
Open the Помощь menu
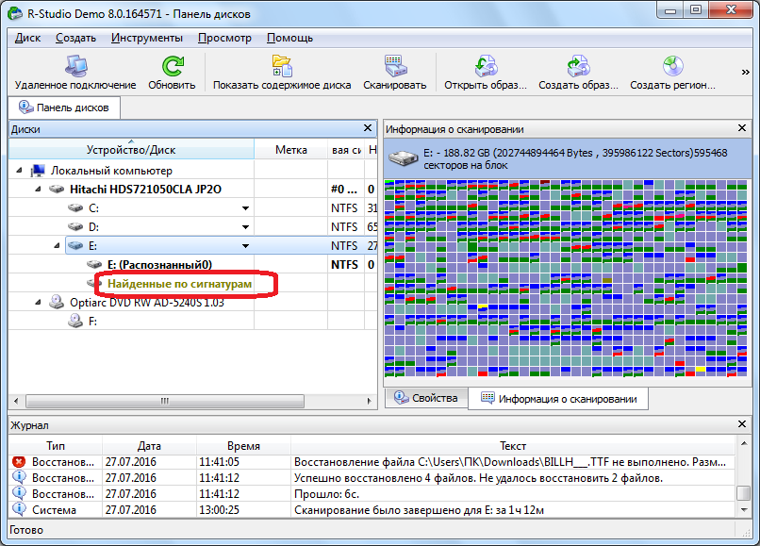(289, 38)
